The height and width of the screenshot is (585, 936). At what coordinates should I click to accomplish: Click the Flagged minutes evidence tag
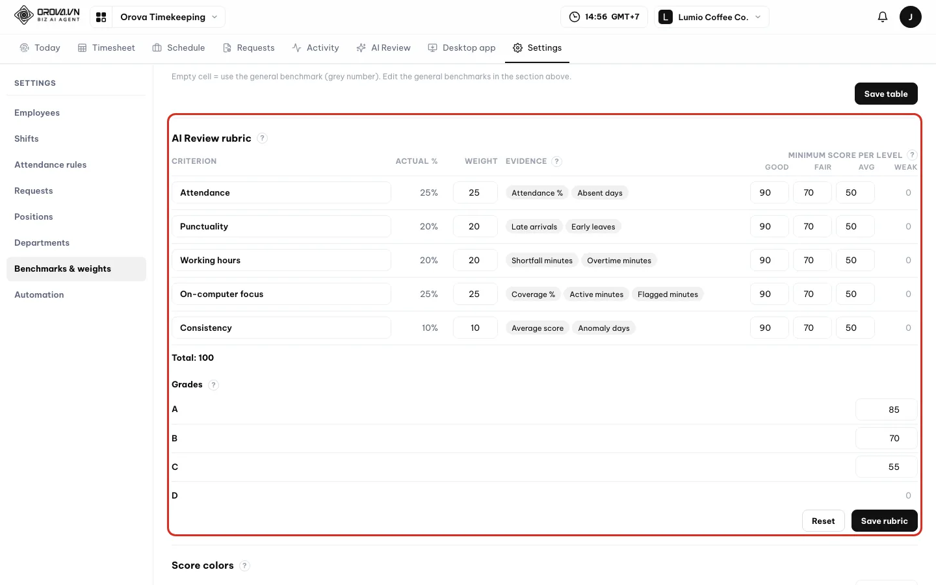coord(668,294)
